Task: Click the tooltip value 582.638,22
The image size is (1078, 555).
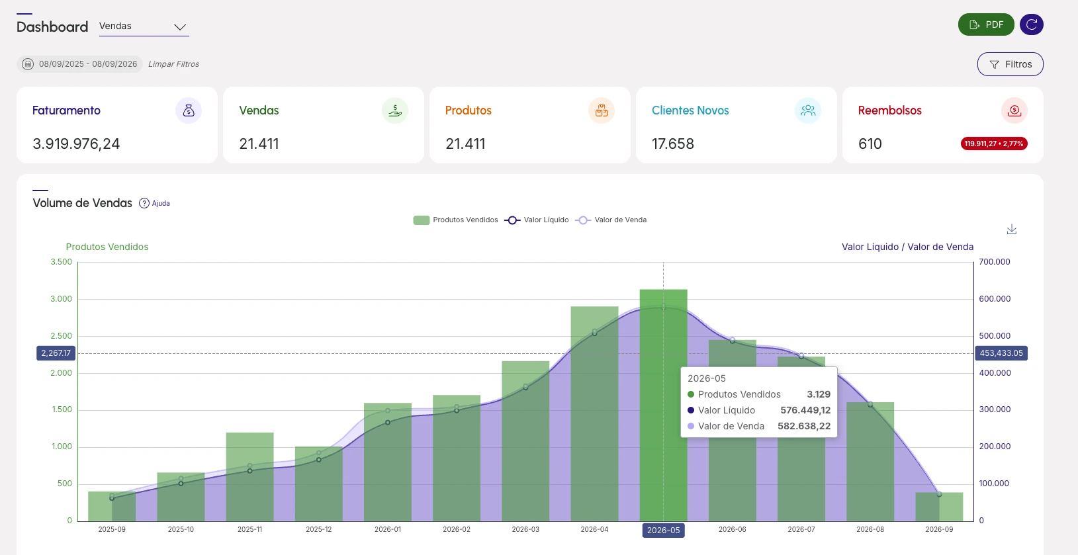Action: pyautogui.click(x=804, y=426)
